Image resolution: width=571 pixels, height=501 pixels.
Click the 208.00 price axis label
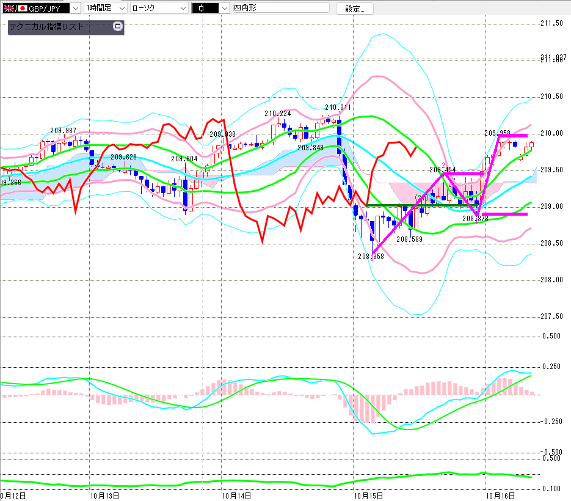coord(551,280)
